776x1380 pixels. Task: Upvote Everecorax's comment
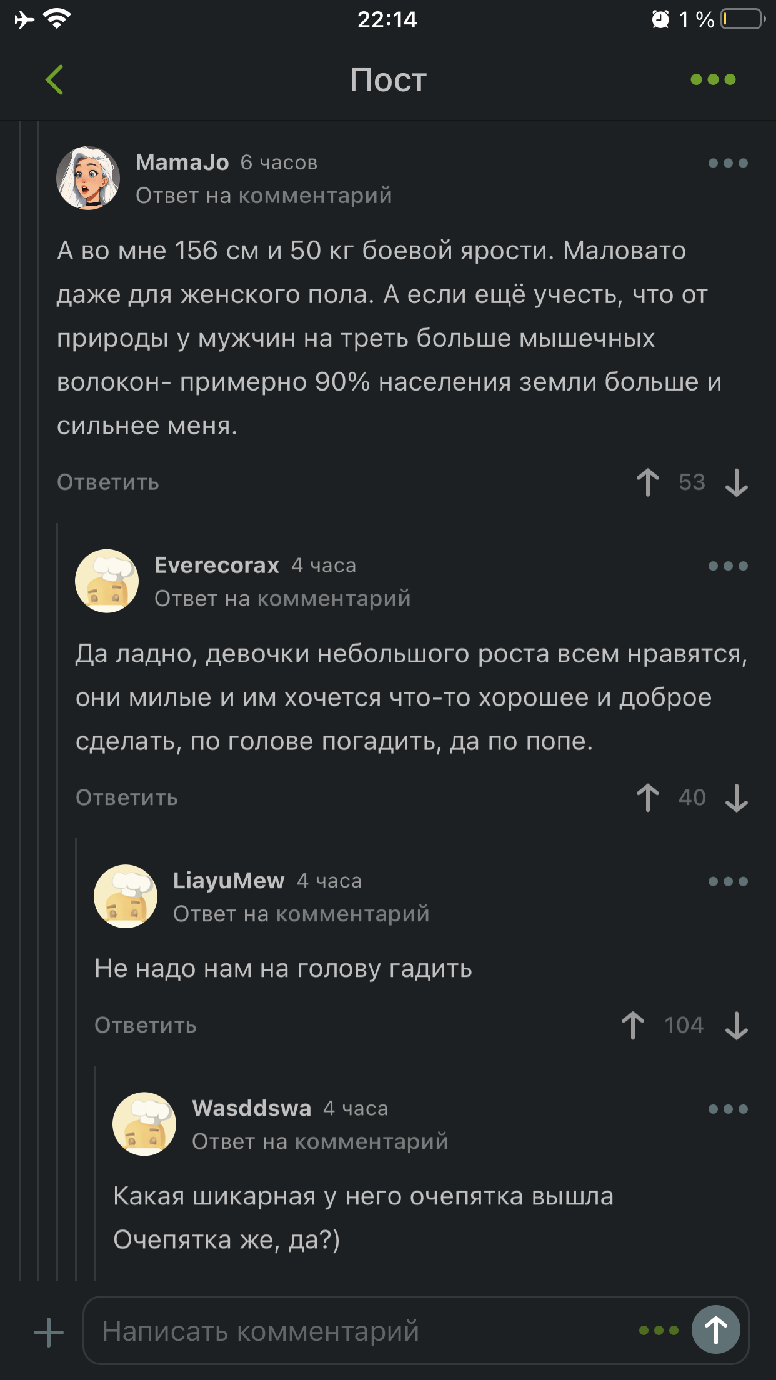point(647,797)
